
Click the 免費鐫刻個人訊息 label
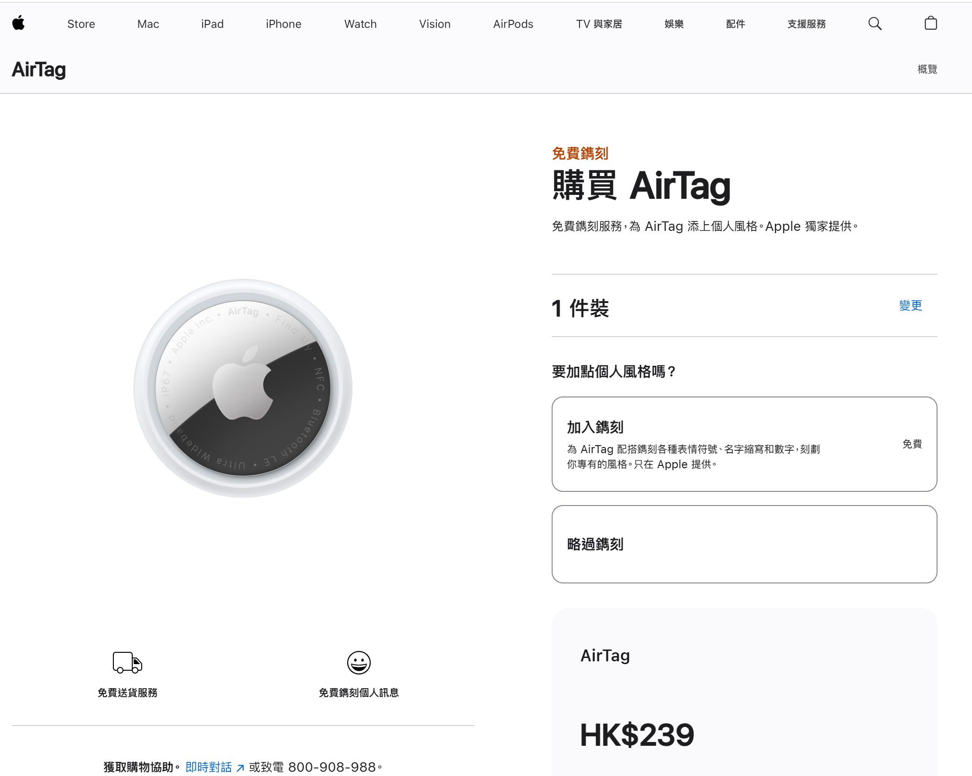359,692
